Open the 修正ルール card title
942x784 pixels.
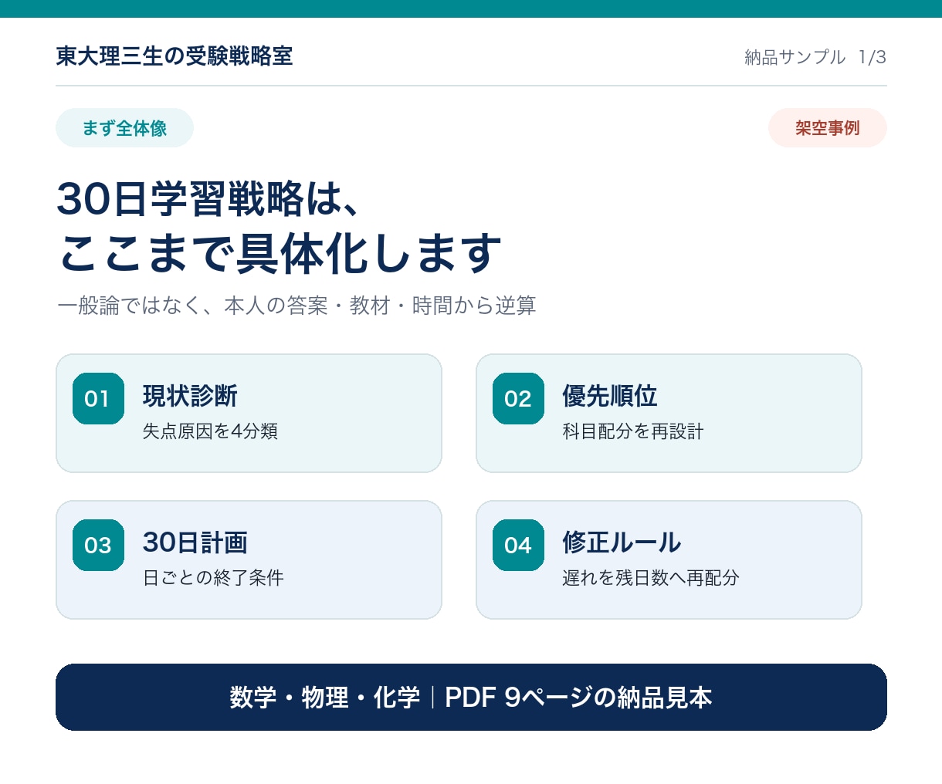[x=622, y=542]
